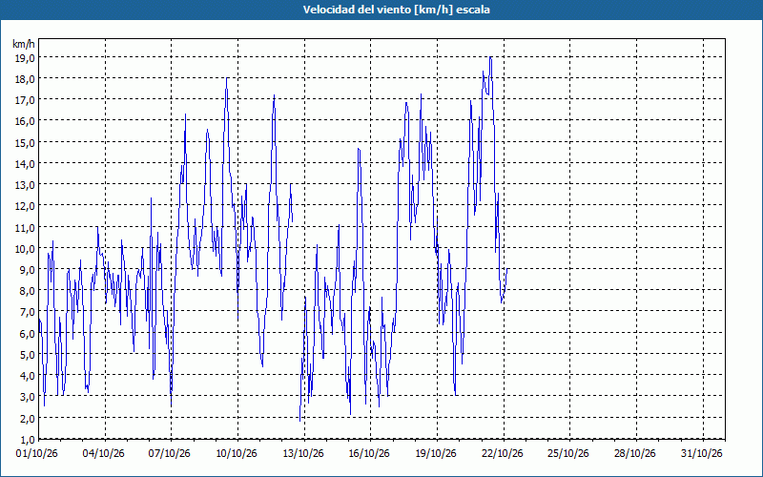Click the 31/10/26 date label
This screenshot has width=763, height=477.
702,453
